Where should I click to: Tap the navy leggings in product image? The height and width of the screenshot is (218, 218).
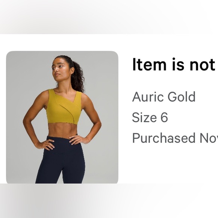[61, 160]
